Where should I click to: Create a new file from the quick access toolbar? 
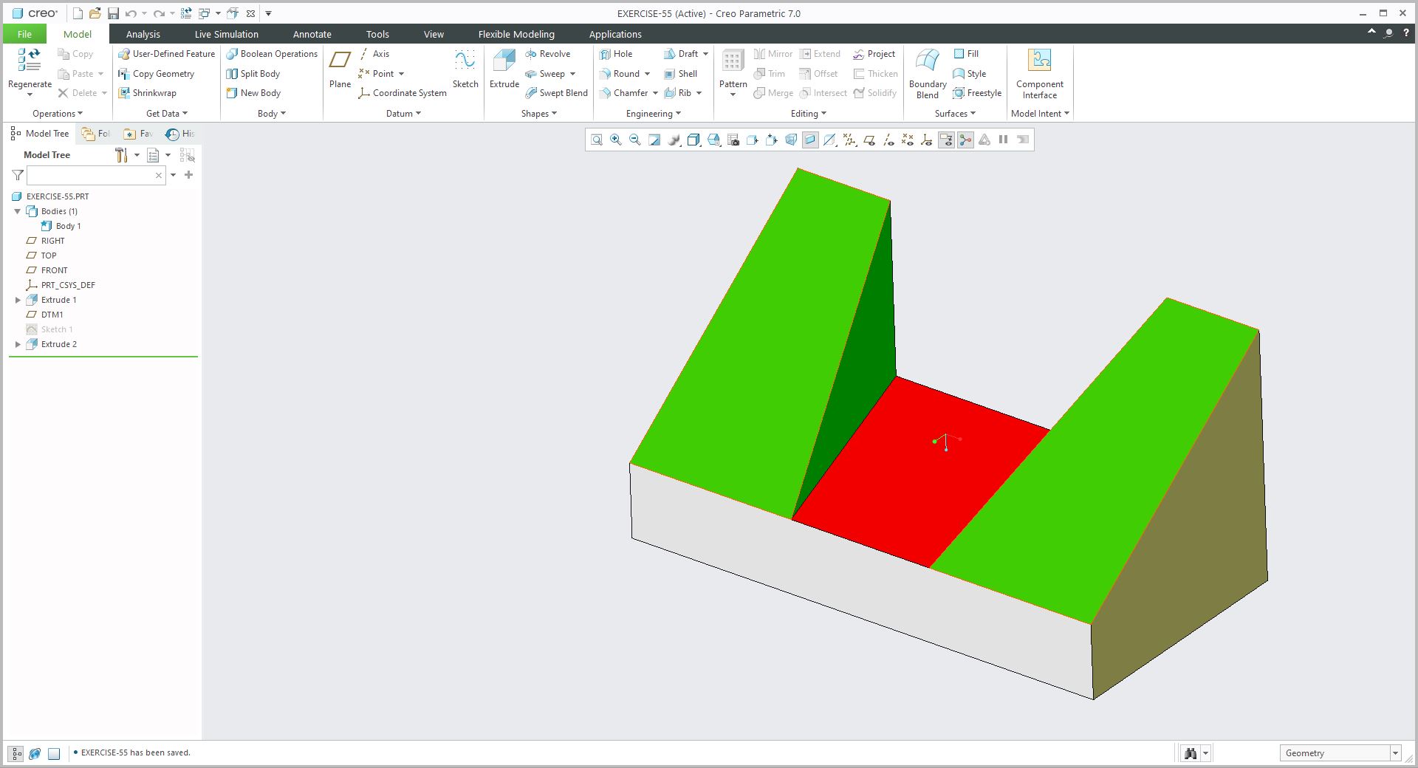pyautogui.click(x=78, y=13)
